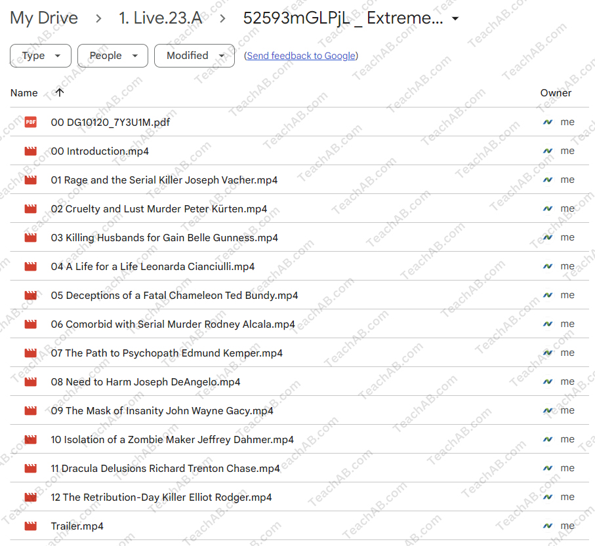Click the video icon for Joseph DeAngelo file
595x546 pixels.
pyautogui.click(x=31, y=381)
